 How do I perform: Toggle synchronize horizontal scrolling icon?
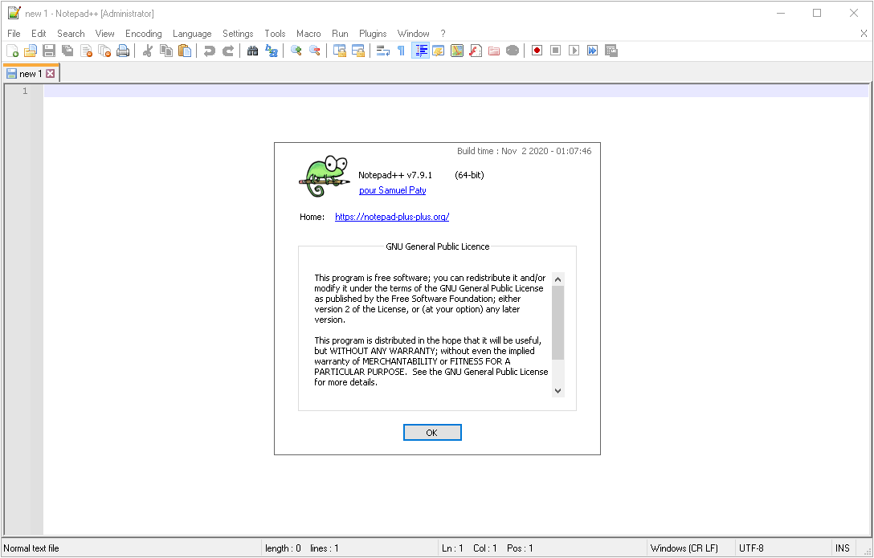coord(357,51)
